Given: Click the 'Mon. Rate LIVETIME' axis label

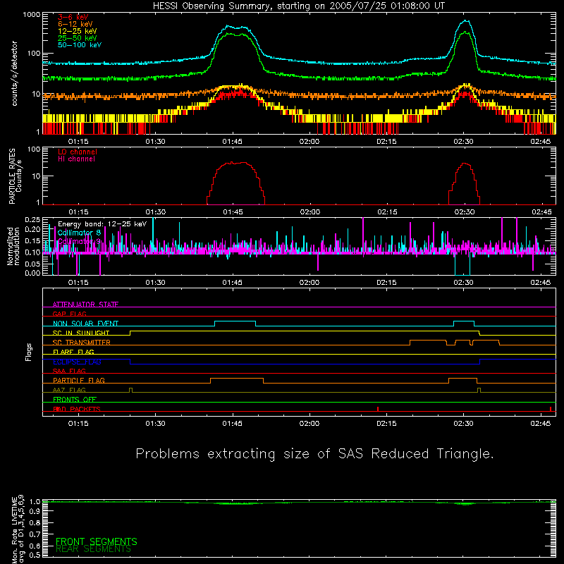Looking at the screenshot, I should [x=14, y=530].
